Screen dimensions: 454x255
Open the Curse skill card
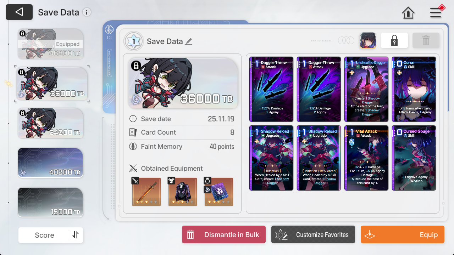pos(414,89)
